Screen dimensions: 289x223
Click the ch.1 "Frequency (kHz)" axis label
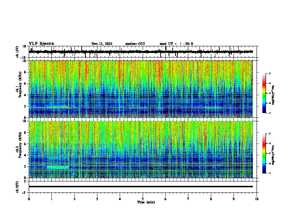click(20, 85)
